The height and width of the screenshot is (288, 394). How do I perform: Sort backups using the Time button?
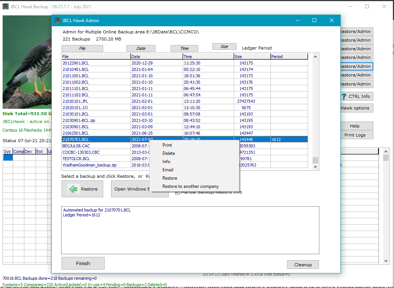click(184, 48)
